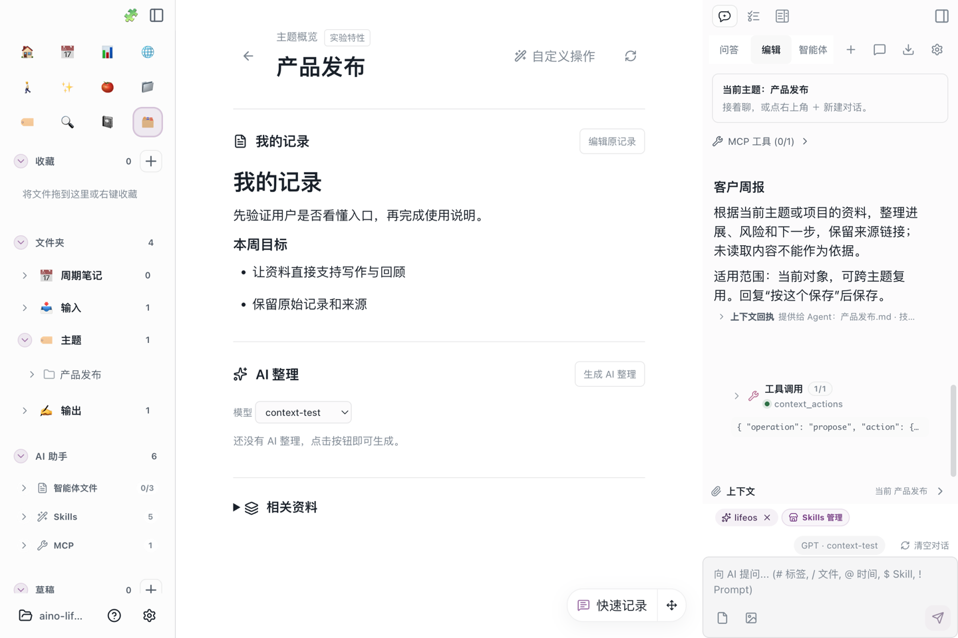Select the 编辑 tab
958x638 pixels.
771,50
